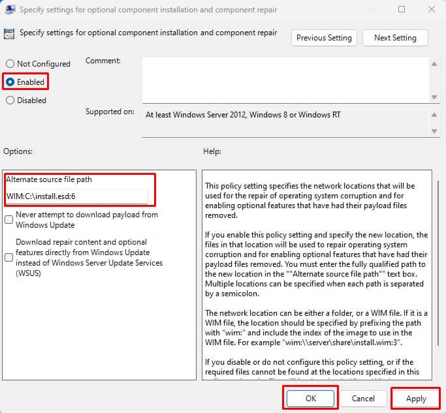Confirm with the OK button
Screen dimensions: 446x413
(x=311, y=398)
